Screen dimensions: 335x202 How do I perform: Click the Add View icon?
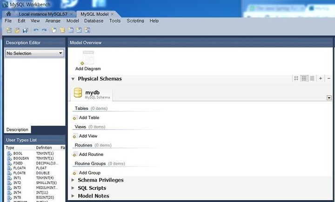pyautogui.click(x=75, y=136)
